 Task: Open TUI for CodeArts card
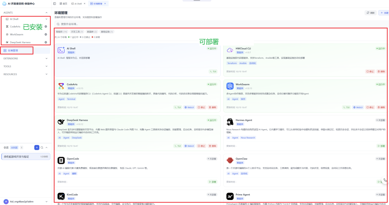[x=177, y=108]
